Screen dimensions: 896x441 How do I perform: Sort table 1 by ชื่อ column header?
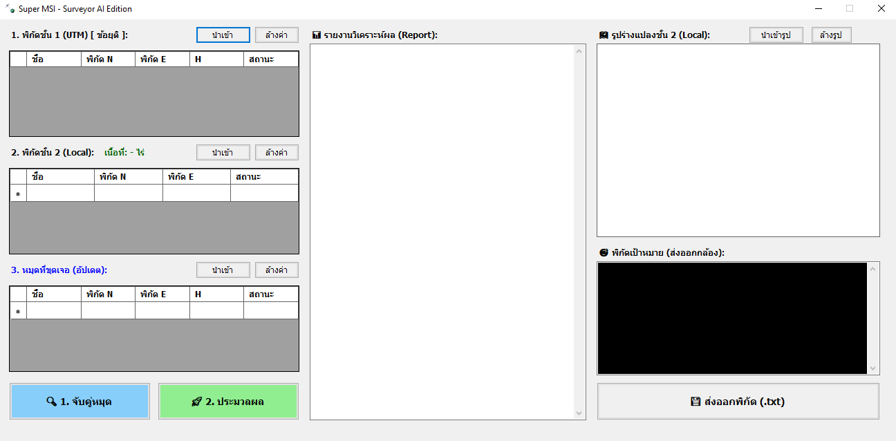pyautogui.click(x=54, y=59)
